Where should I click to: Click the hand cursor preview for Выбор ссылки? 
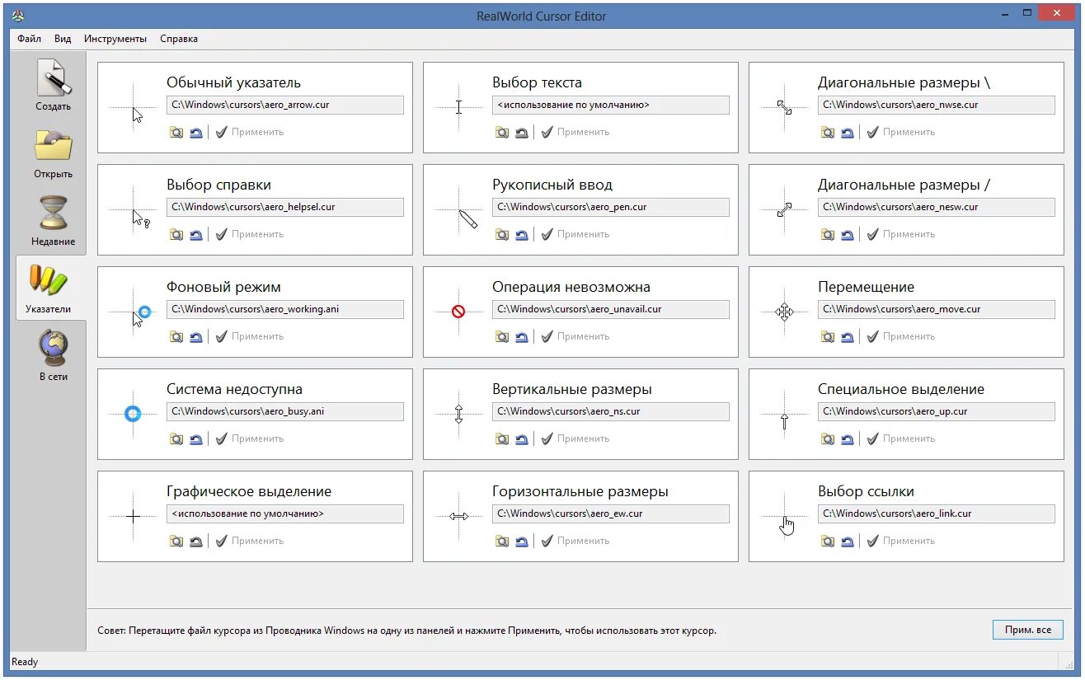tap(787, 525)
